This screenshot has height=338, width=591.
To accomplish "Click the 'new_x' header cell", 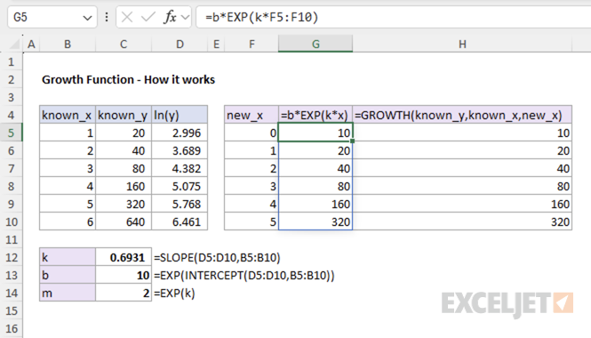I will tap(252, 115).
